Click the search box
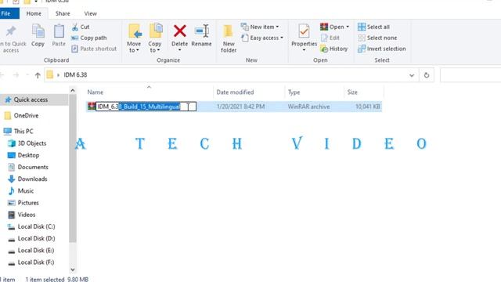The image size is (501, 282). (470, 75)
